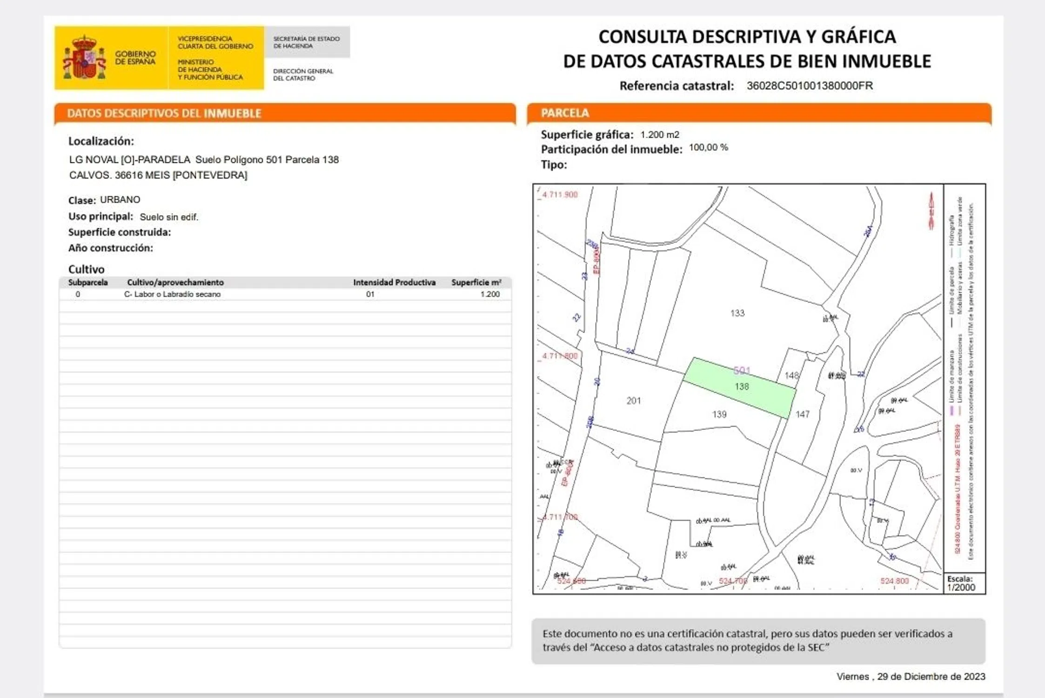
Task: Click the Spanish coat of arms emblem
Action: click(84, 58)
